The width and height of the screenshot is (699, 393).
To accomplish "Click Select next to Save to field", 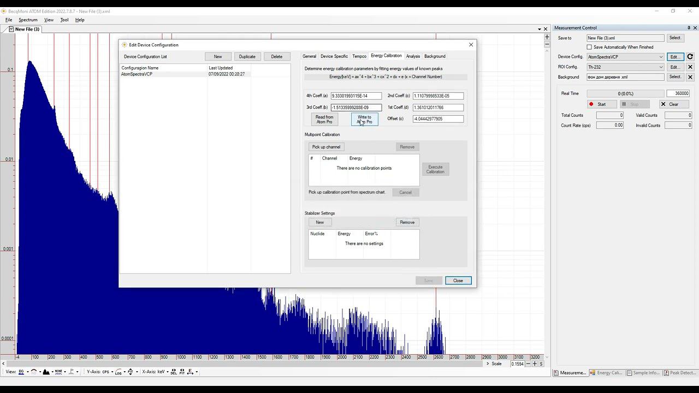I will 675,38.
